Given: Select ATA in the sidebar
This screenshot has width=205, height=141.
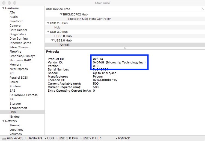Looking at the screenshot, I should click(12, 12).
